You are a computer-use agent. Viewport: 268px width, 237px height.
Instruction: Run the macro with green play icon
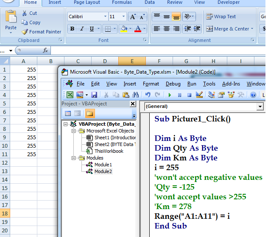[x=170, y=95]
